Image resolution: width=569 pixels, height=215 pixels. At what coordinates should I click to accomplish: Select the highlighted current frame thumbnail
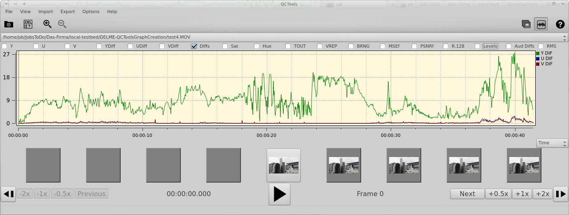pos(284,165)
